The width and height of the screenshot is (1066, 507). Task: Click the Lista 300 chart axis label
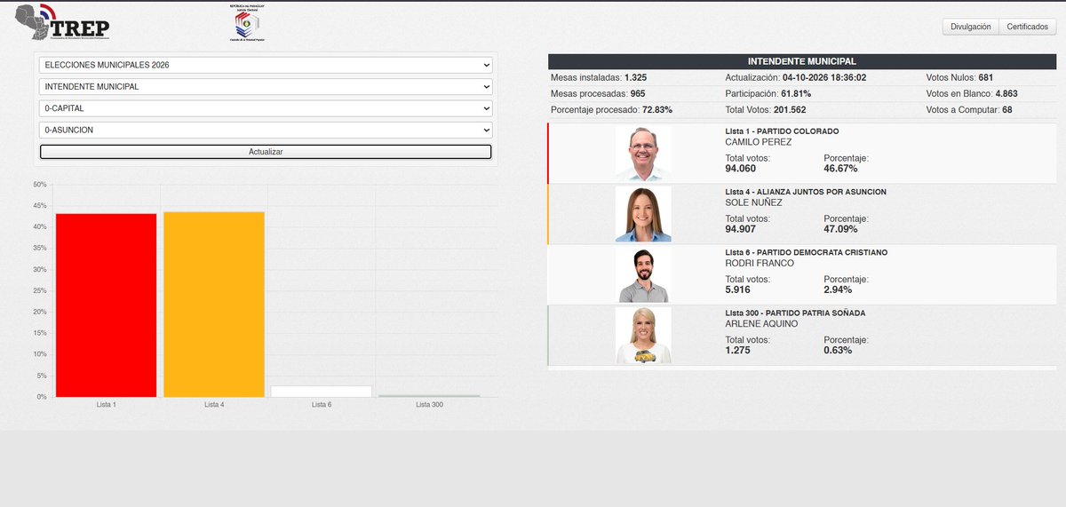coord(429,405)
